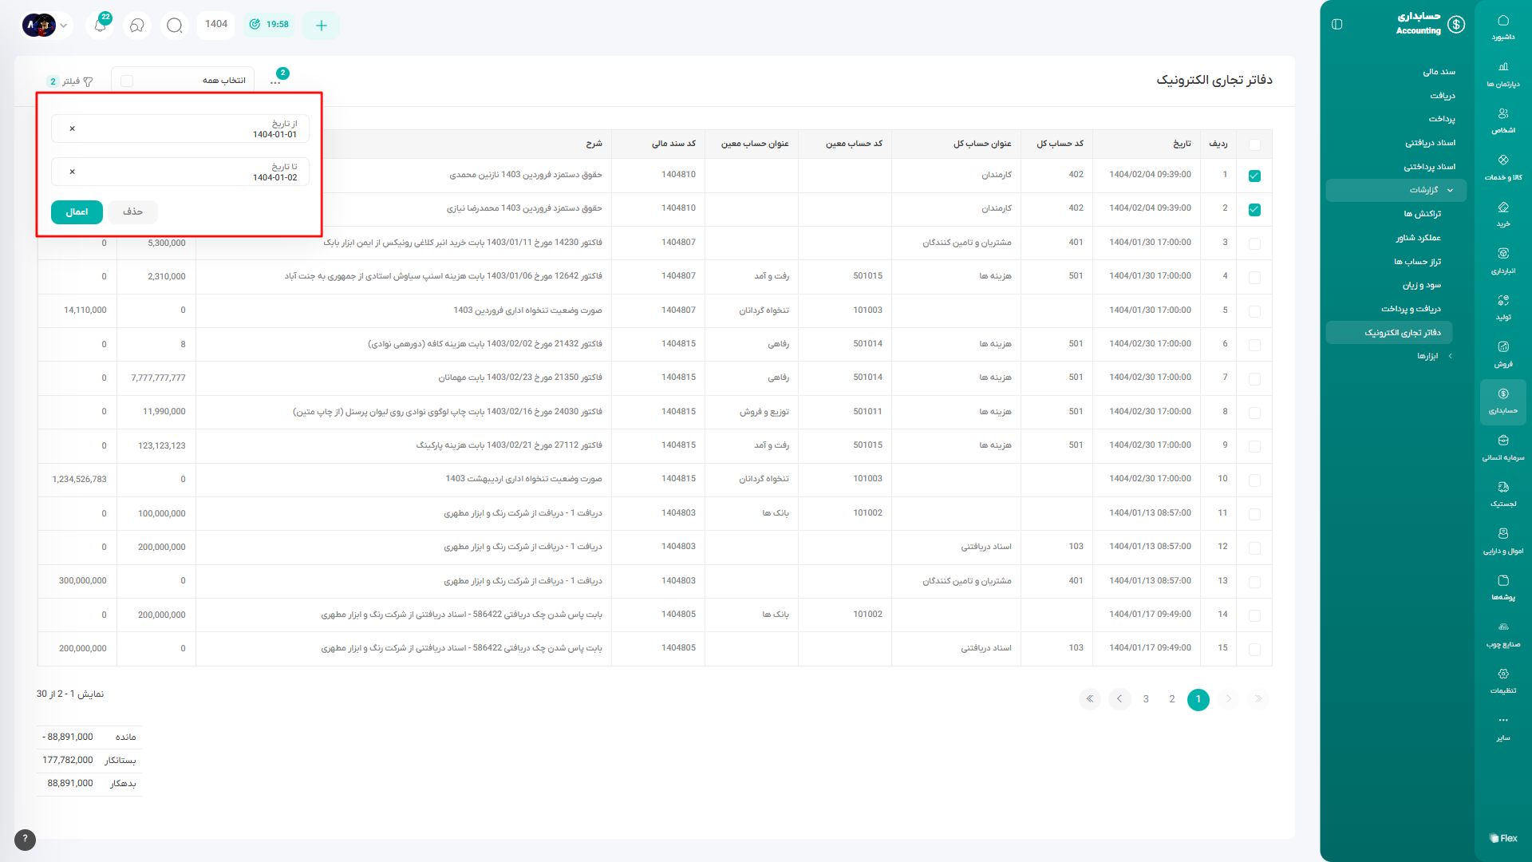Expand the user avatar dropdown arrow

click(64, 26)
